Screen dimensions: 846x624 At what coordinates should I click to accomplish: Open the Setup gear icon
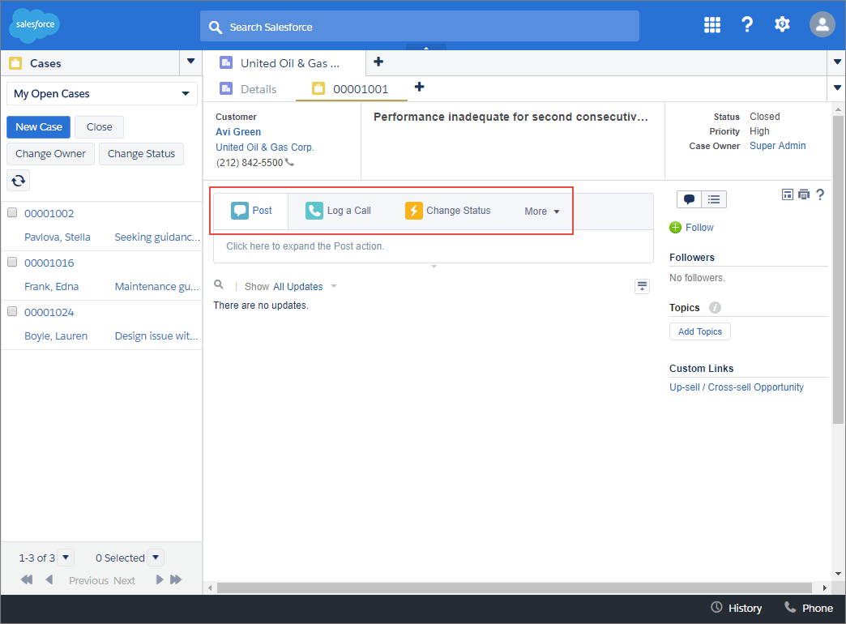[x=782, y=24]
